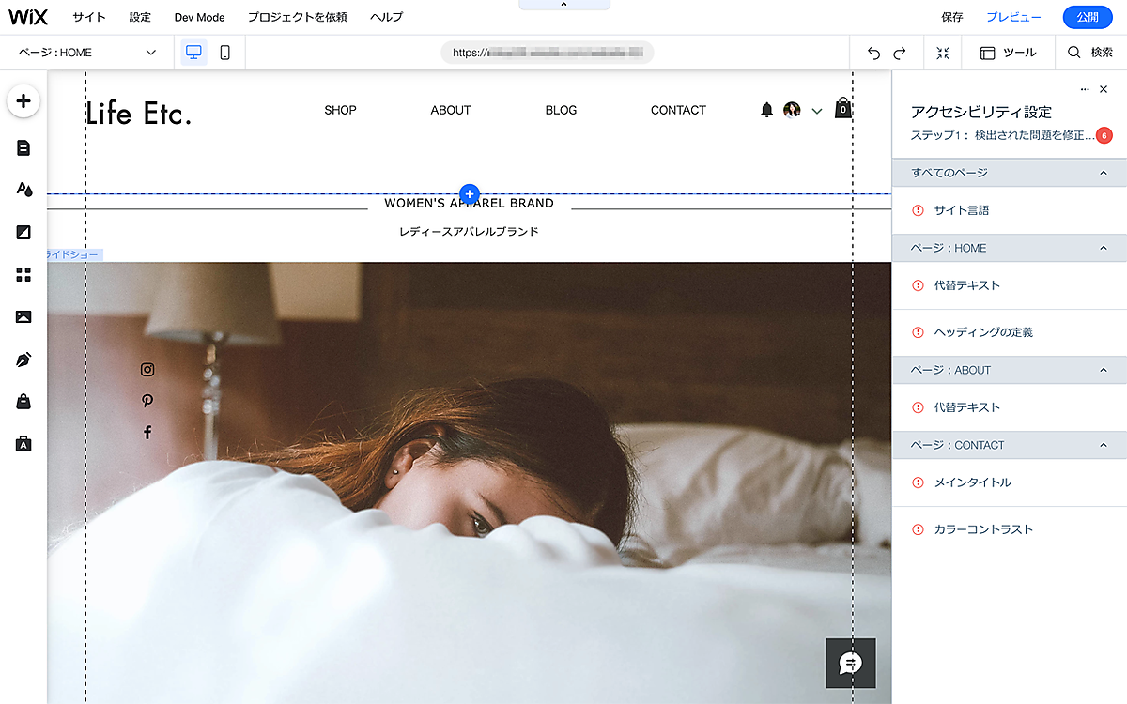Close the accessibility settings panel
The image size is (1127, 704).
1104,89
